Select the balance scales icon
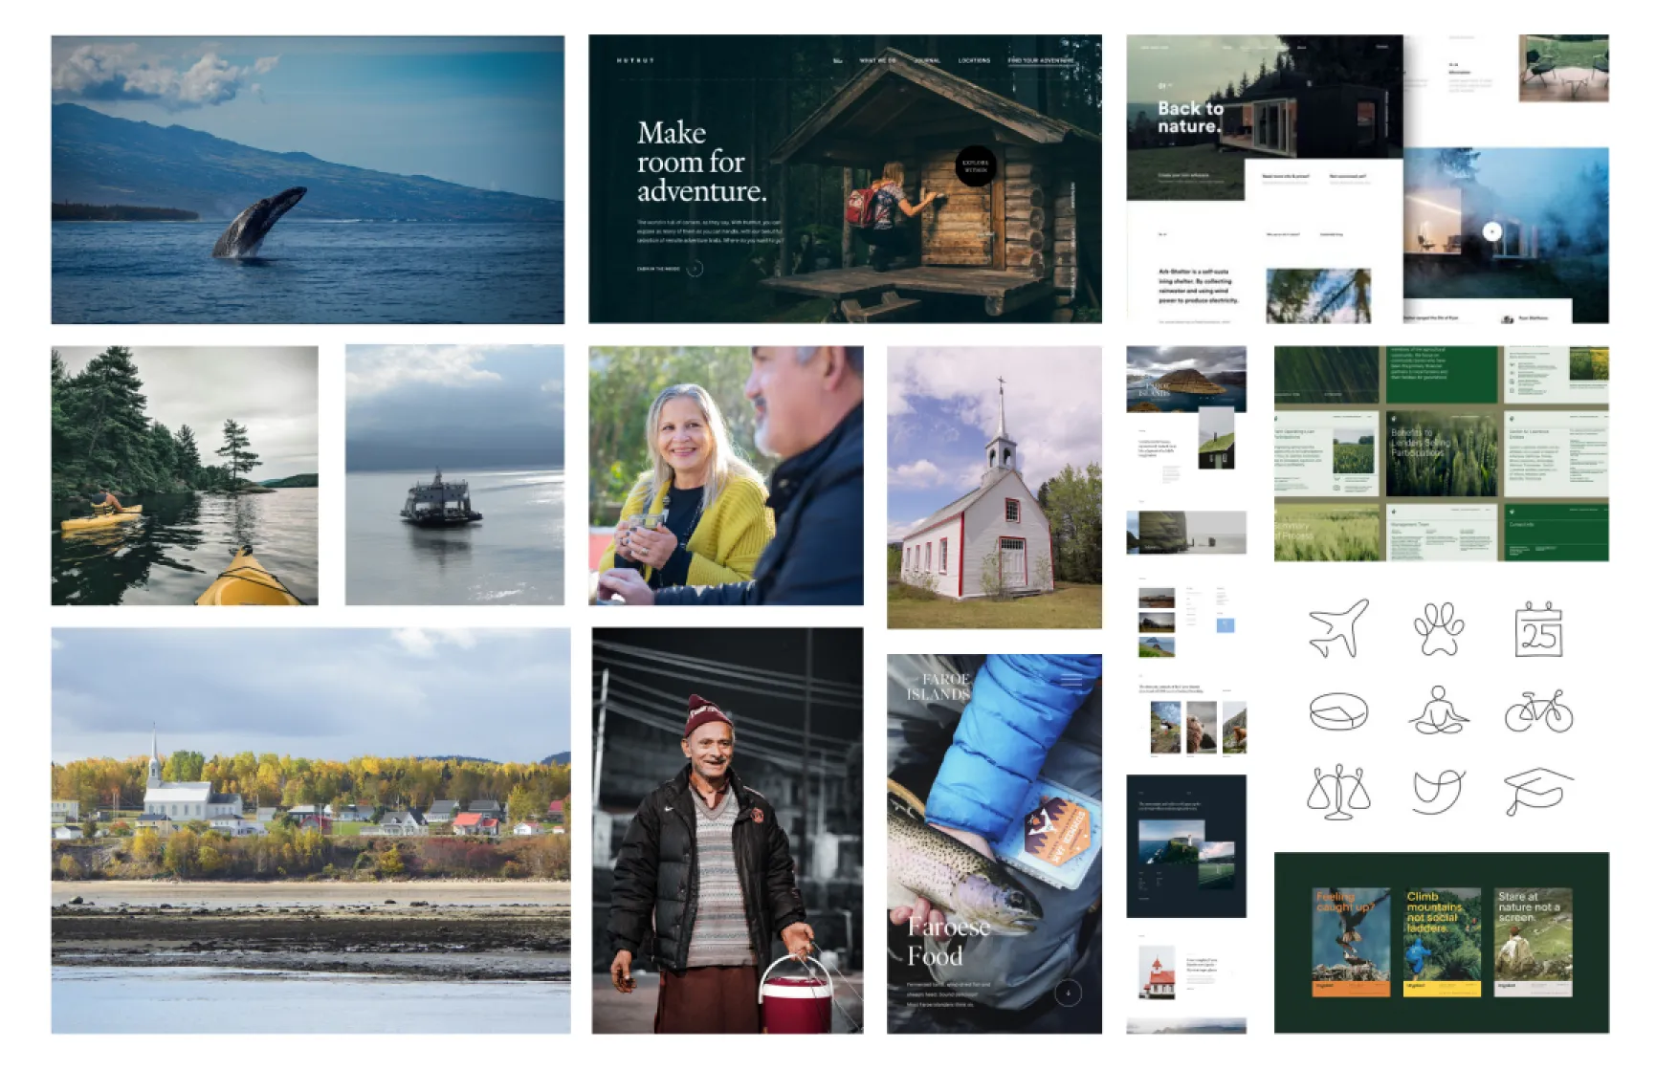This screenshot has width=1656, height=1070. (x=1338, y=792)
